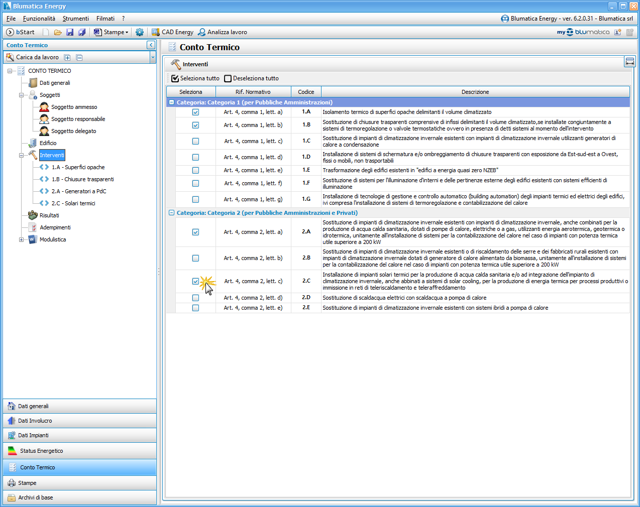Uncheck intervention 2.A checkbox
Viewport: 640px width, 507px height.
pos(195,232)
